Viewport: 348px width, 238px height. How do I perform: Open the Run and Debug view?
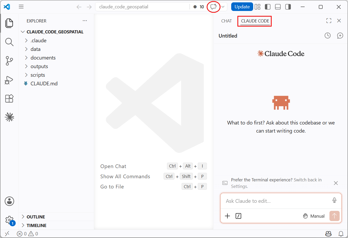pyautogui.click(x=9, y=80)
